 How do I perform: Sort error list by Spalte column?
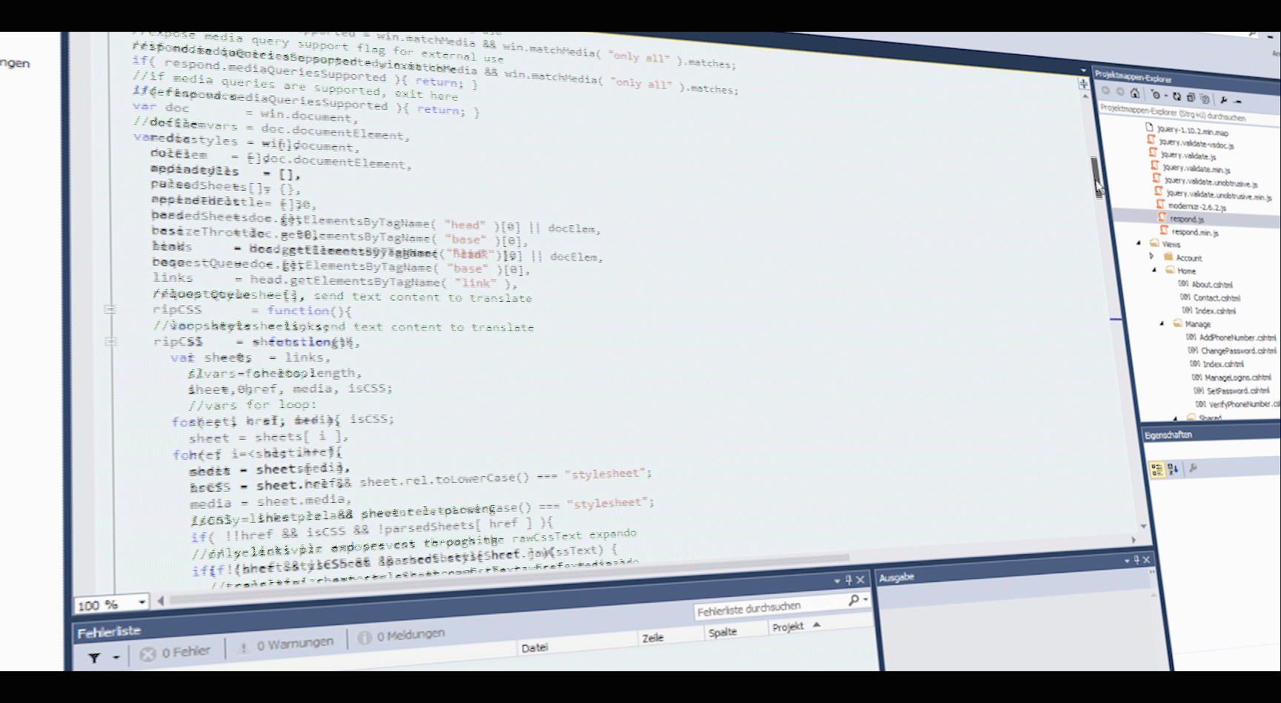723,632
